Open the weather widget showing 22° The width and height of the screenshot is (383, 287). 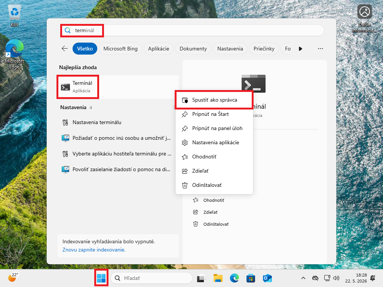[x=13, y=278]
